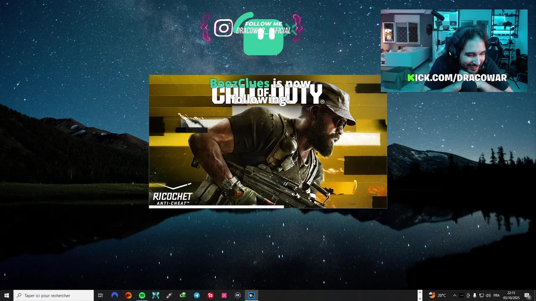Click the Ricochet Anti-Cheat logo
536x301 pixels.
point(173,194)
